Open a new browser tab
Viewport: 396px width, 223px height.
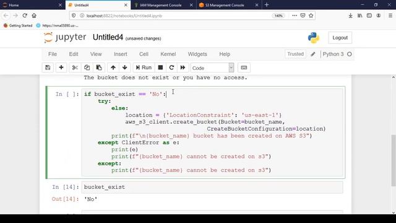pos(267,5)
